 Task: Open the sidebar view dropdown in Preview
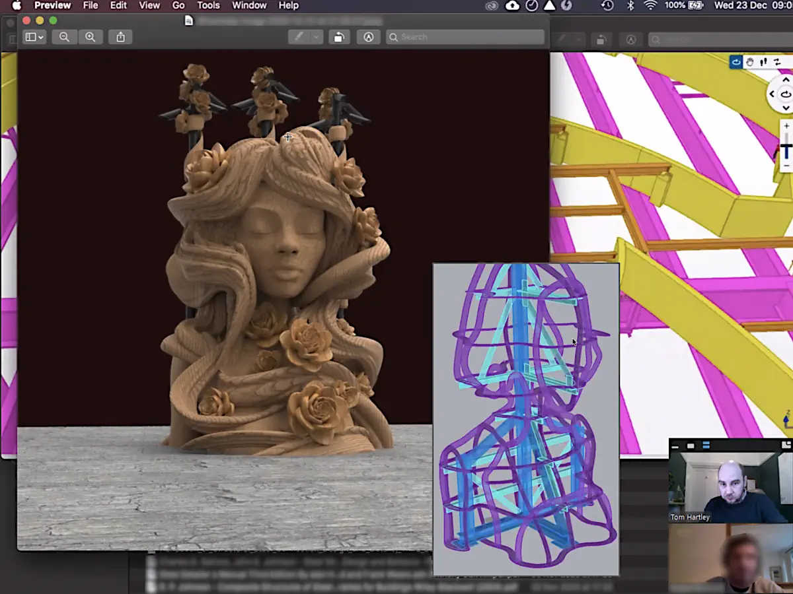(34, 37)
